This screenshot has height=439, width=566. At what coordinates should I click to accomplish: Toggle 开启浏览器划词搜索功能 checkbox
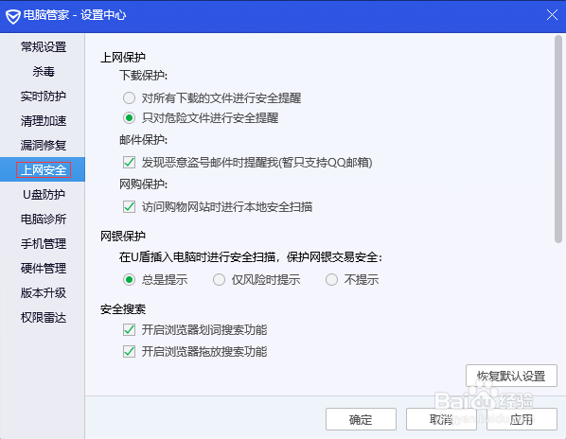(129, 329)
